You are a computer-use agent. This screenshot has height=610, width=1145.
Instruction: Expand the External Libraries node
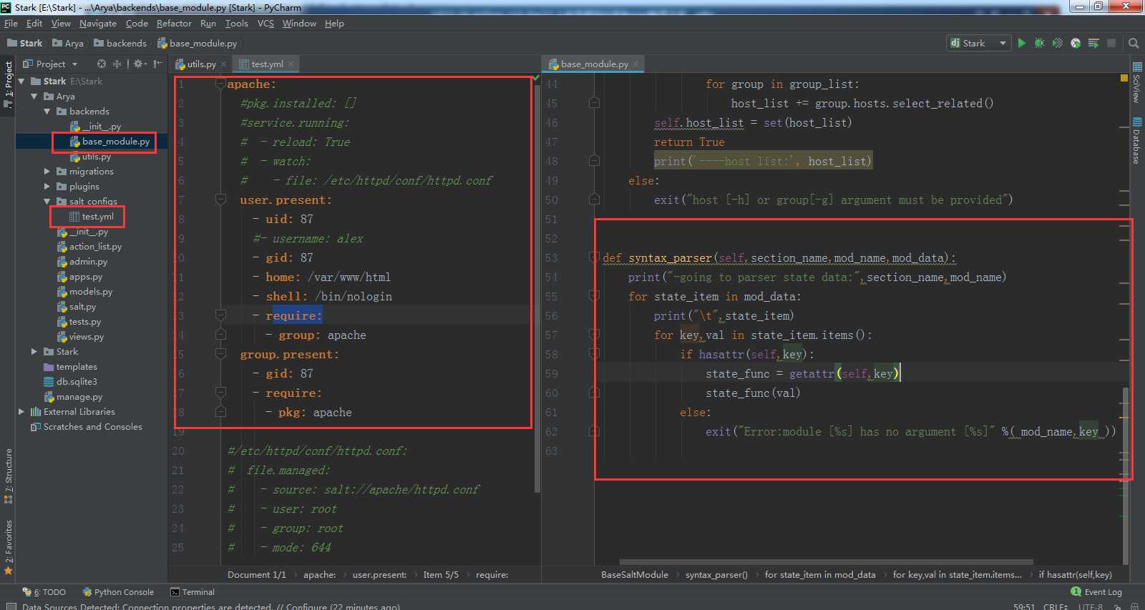pos(21,411)
